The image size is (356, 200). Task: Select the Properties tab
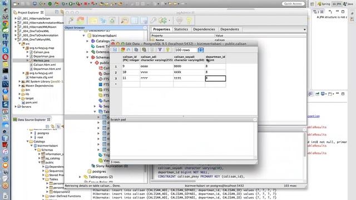(161, 29)
